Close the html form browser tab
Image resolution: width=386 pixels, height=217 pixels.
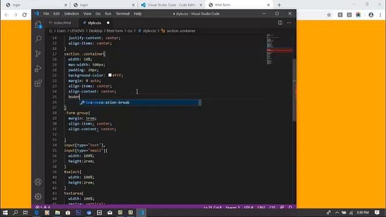pos(268,5)
